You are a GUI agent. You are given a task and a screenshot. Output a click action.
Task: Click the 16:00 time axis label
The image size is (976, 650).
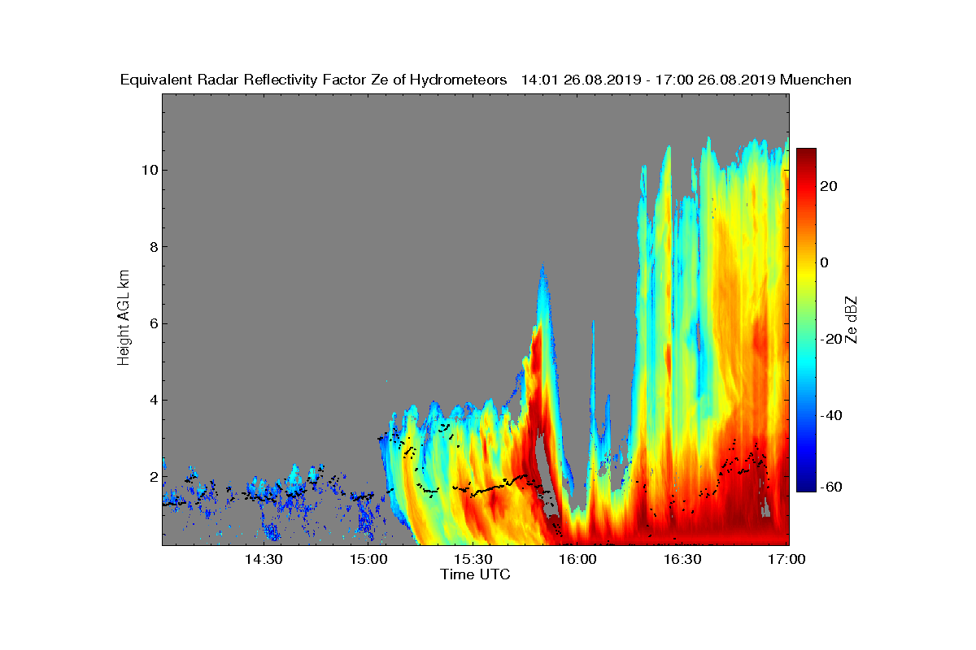579,560
